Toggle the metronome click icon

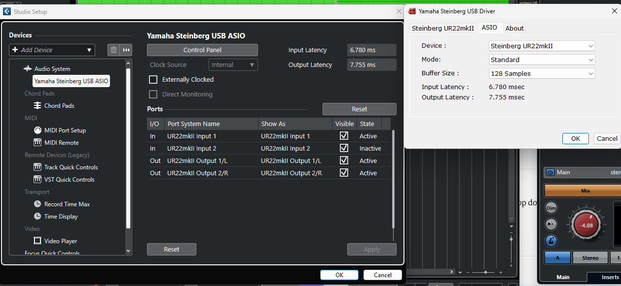(x=551, y=241)
